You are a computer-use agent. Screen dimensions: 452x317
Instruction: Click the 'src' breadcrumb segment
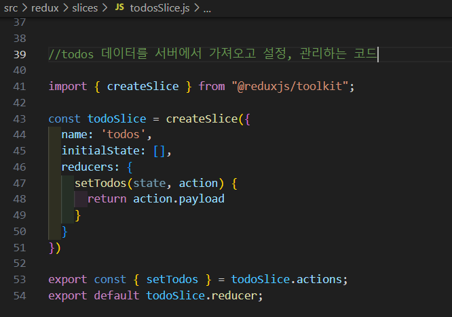pyautogui.click(x=11, y=8)
